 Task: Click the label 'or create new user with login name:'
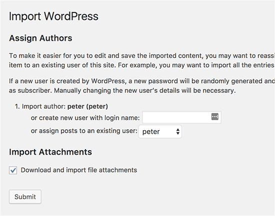(85, 118)
